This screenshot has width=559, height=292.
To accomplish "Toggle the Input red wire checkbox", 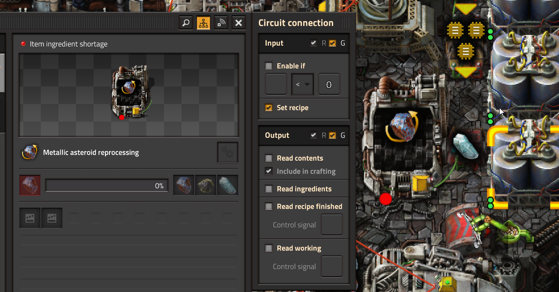I will tap(313, 43).
